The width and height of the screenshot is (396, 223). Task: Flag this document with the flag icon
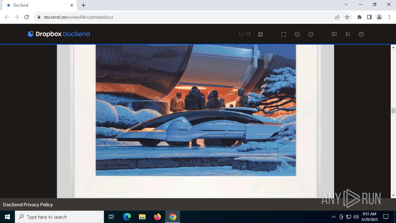point(348,34)
